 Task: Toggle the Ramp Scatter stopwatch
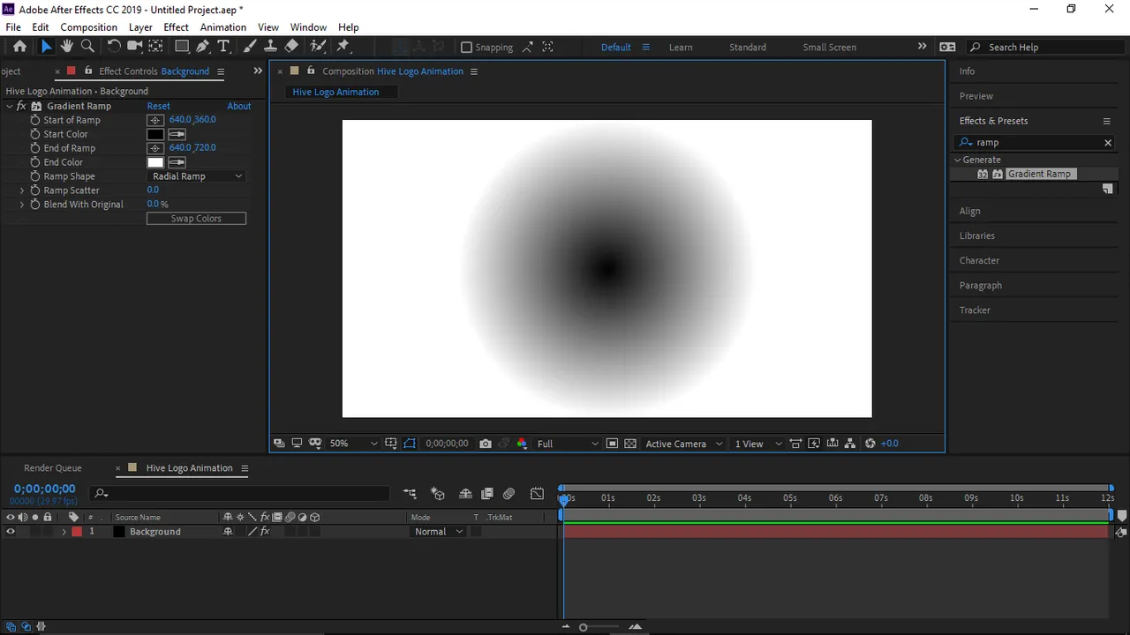35,190
